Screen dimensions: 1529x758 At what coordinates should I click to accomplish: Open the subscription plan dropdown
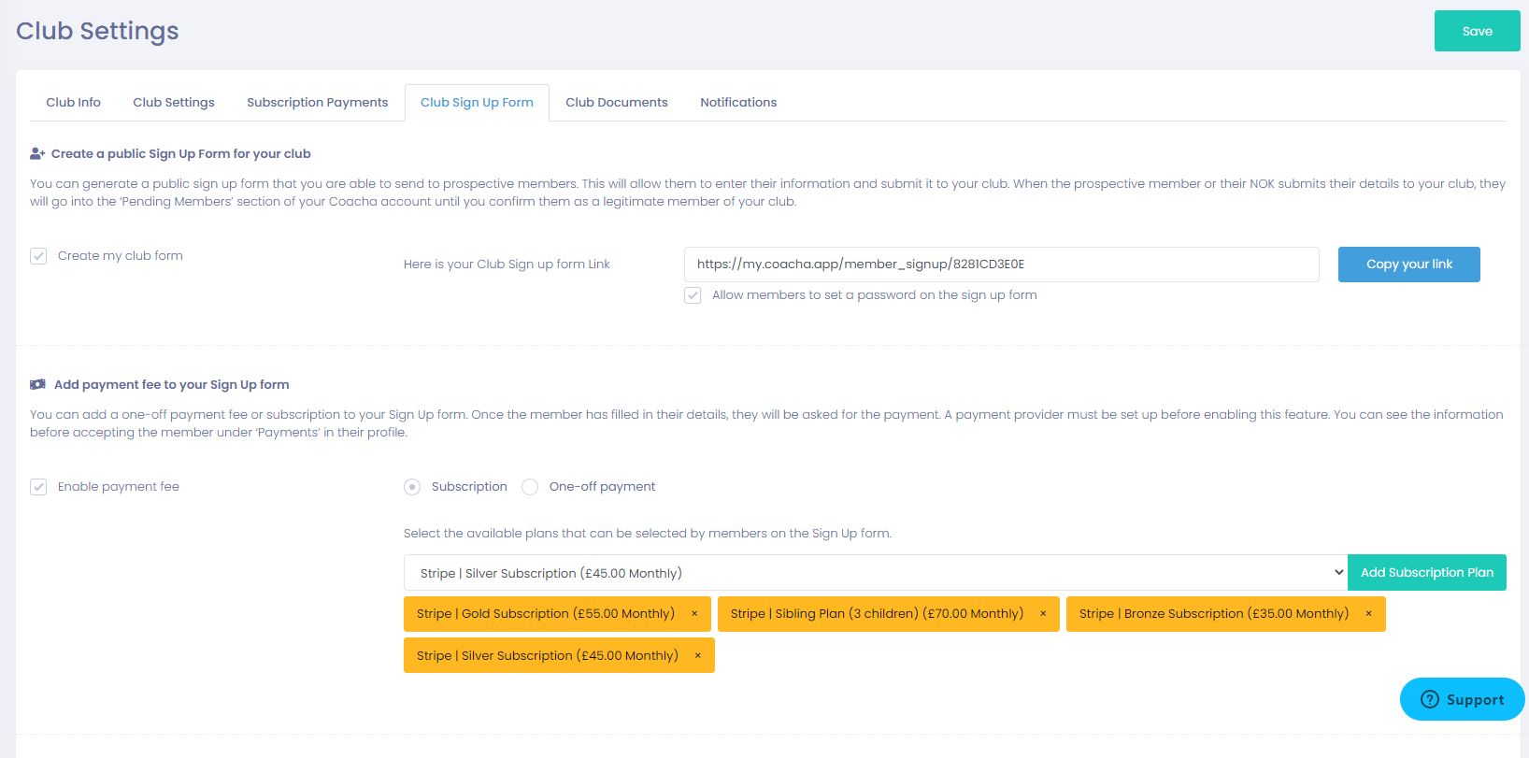click(875, 573)
